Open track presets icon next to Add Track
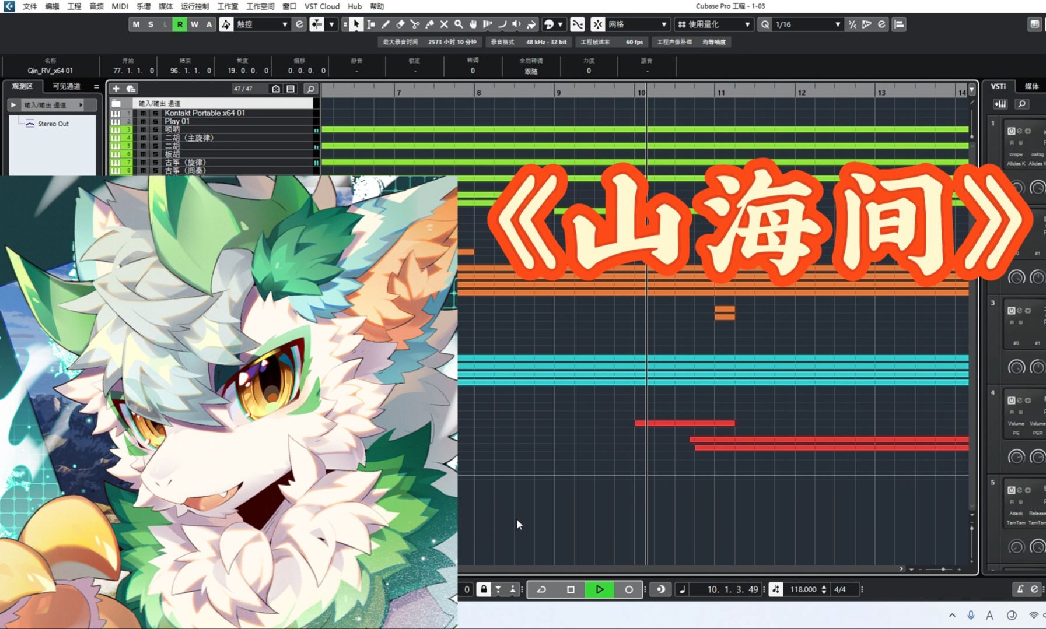The image size is (1046, 629). pyautogui.click(x=131, y=89)
